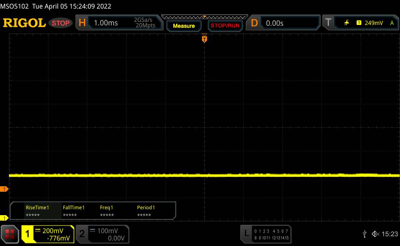Open the red grid function navigation icon

10,234
